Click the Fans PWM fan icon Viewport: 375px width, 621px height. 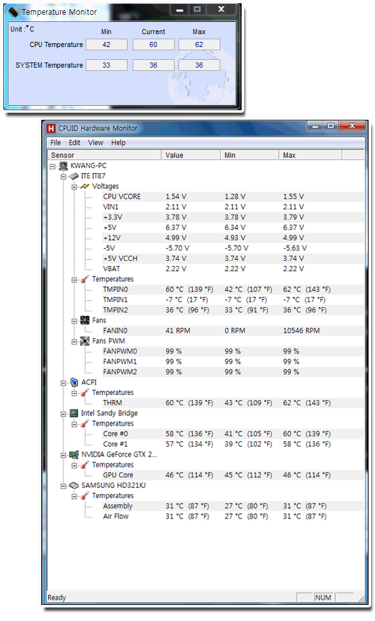pyautogui.click(x=85, y=341)
